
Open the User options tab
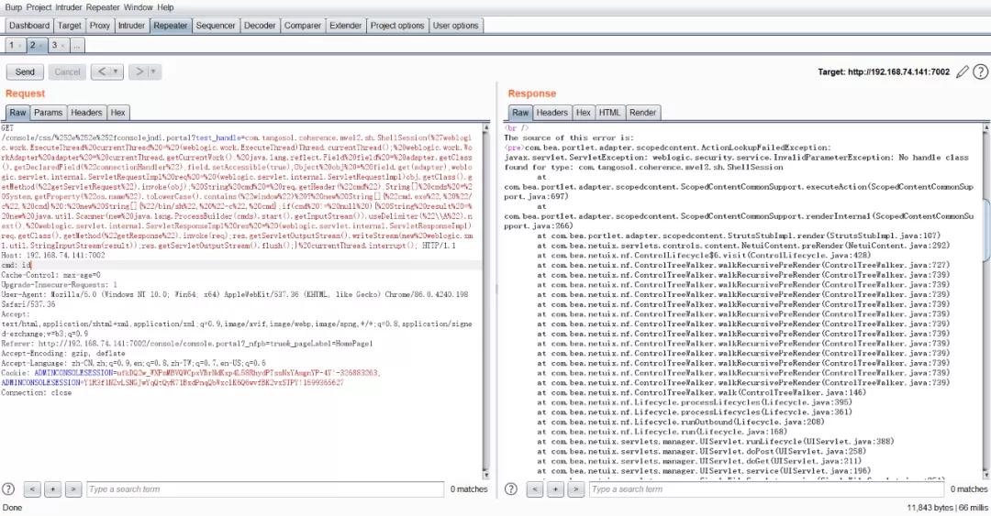pos(455,26)
